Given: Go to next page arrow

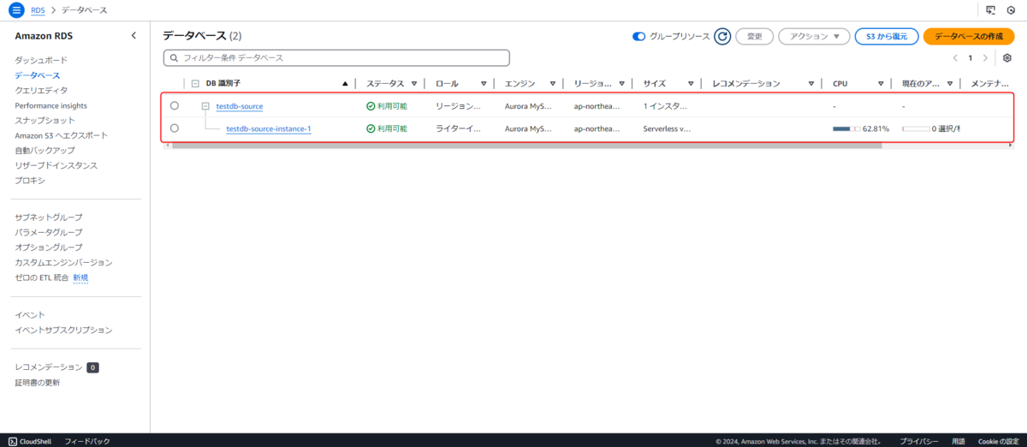Looking at the screenshot, I should 986,58.
